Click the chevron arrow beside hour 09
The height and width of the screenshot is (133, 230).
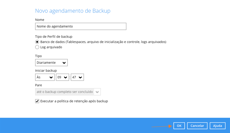pos(66,77)
